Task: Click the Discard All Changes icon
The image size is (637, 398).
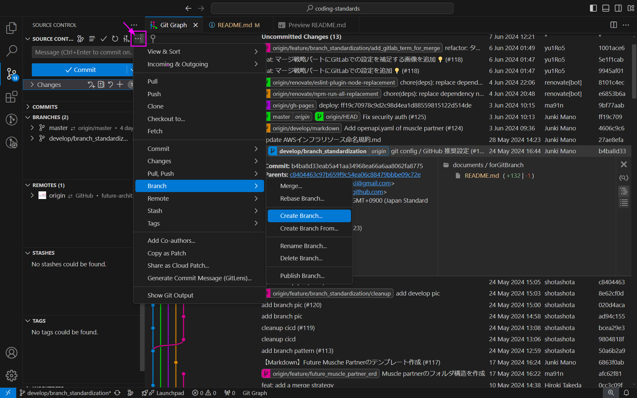Action: [x=110, y=85]
